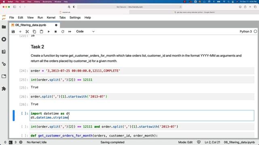The height and width of the screenshot is (145, 259).
Task: Click the cell with order = '3,2013-07-25...'
Action: click(142, 71)
